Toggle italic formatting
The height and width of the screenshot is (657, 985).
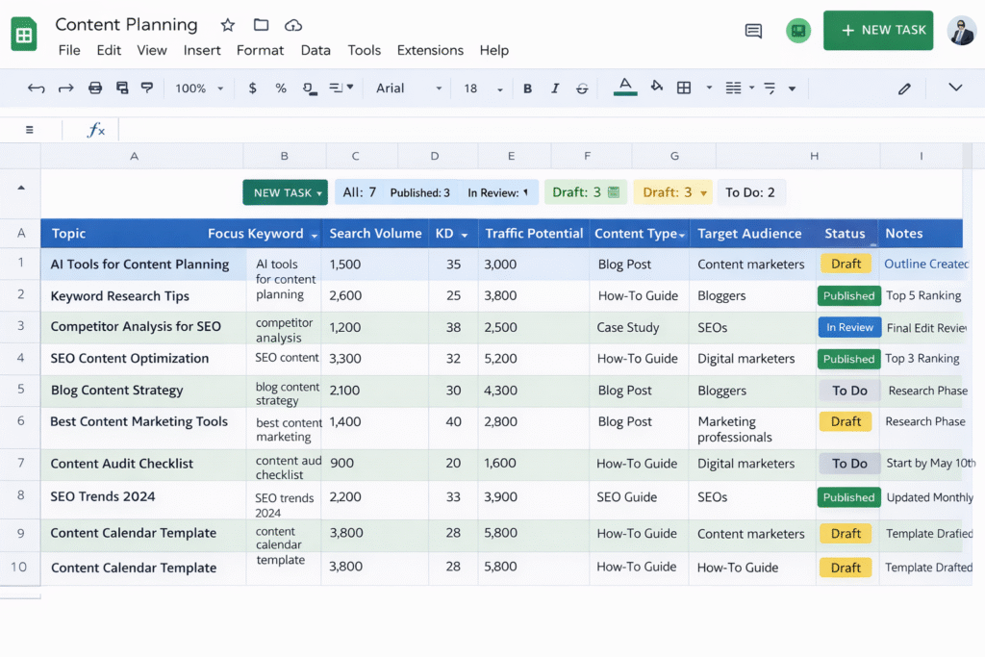[555, 88]
